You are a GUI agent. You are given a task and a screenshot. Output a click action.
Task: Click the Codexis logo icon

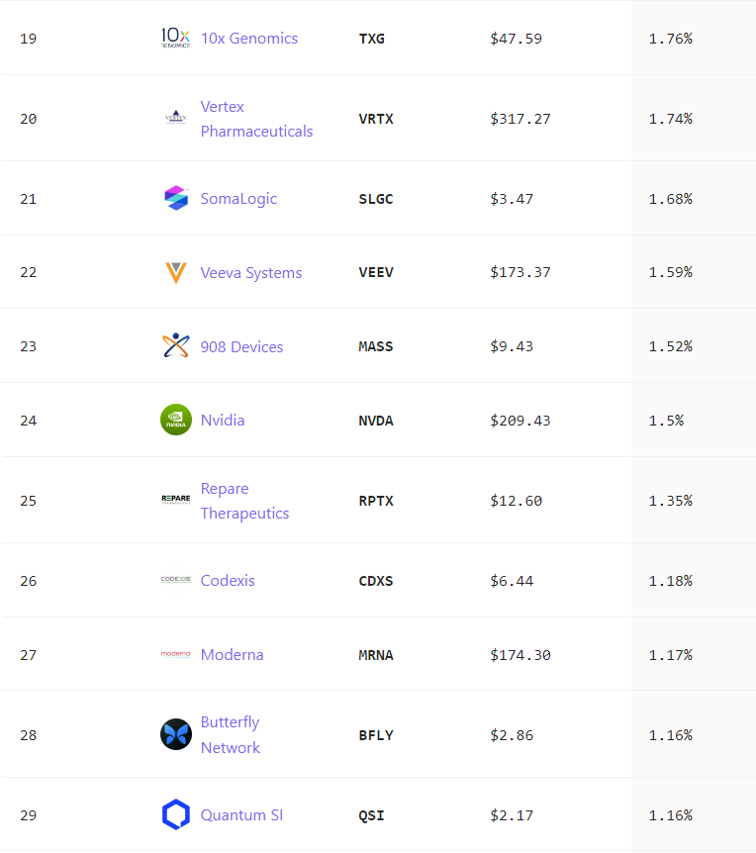coord(176,579)
